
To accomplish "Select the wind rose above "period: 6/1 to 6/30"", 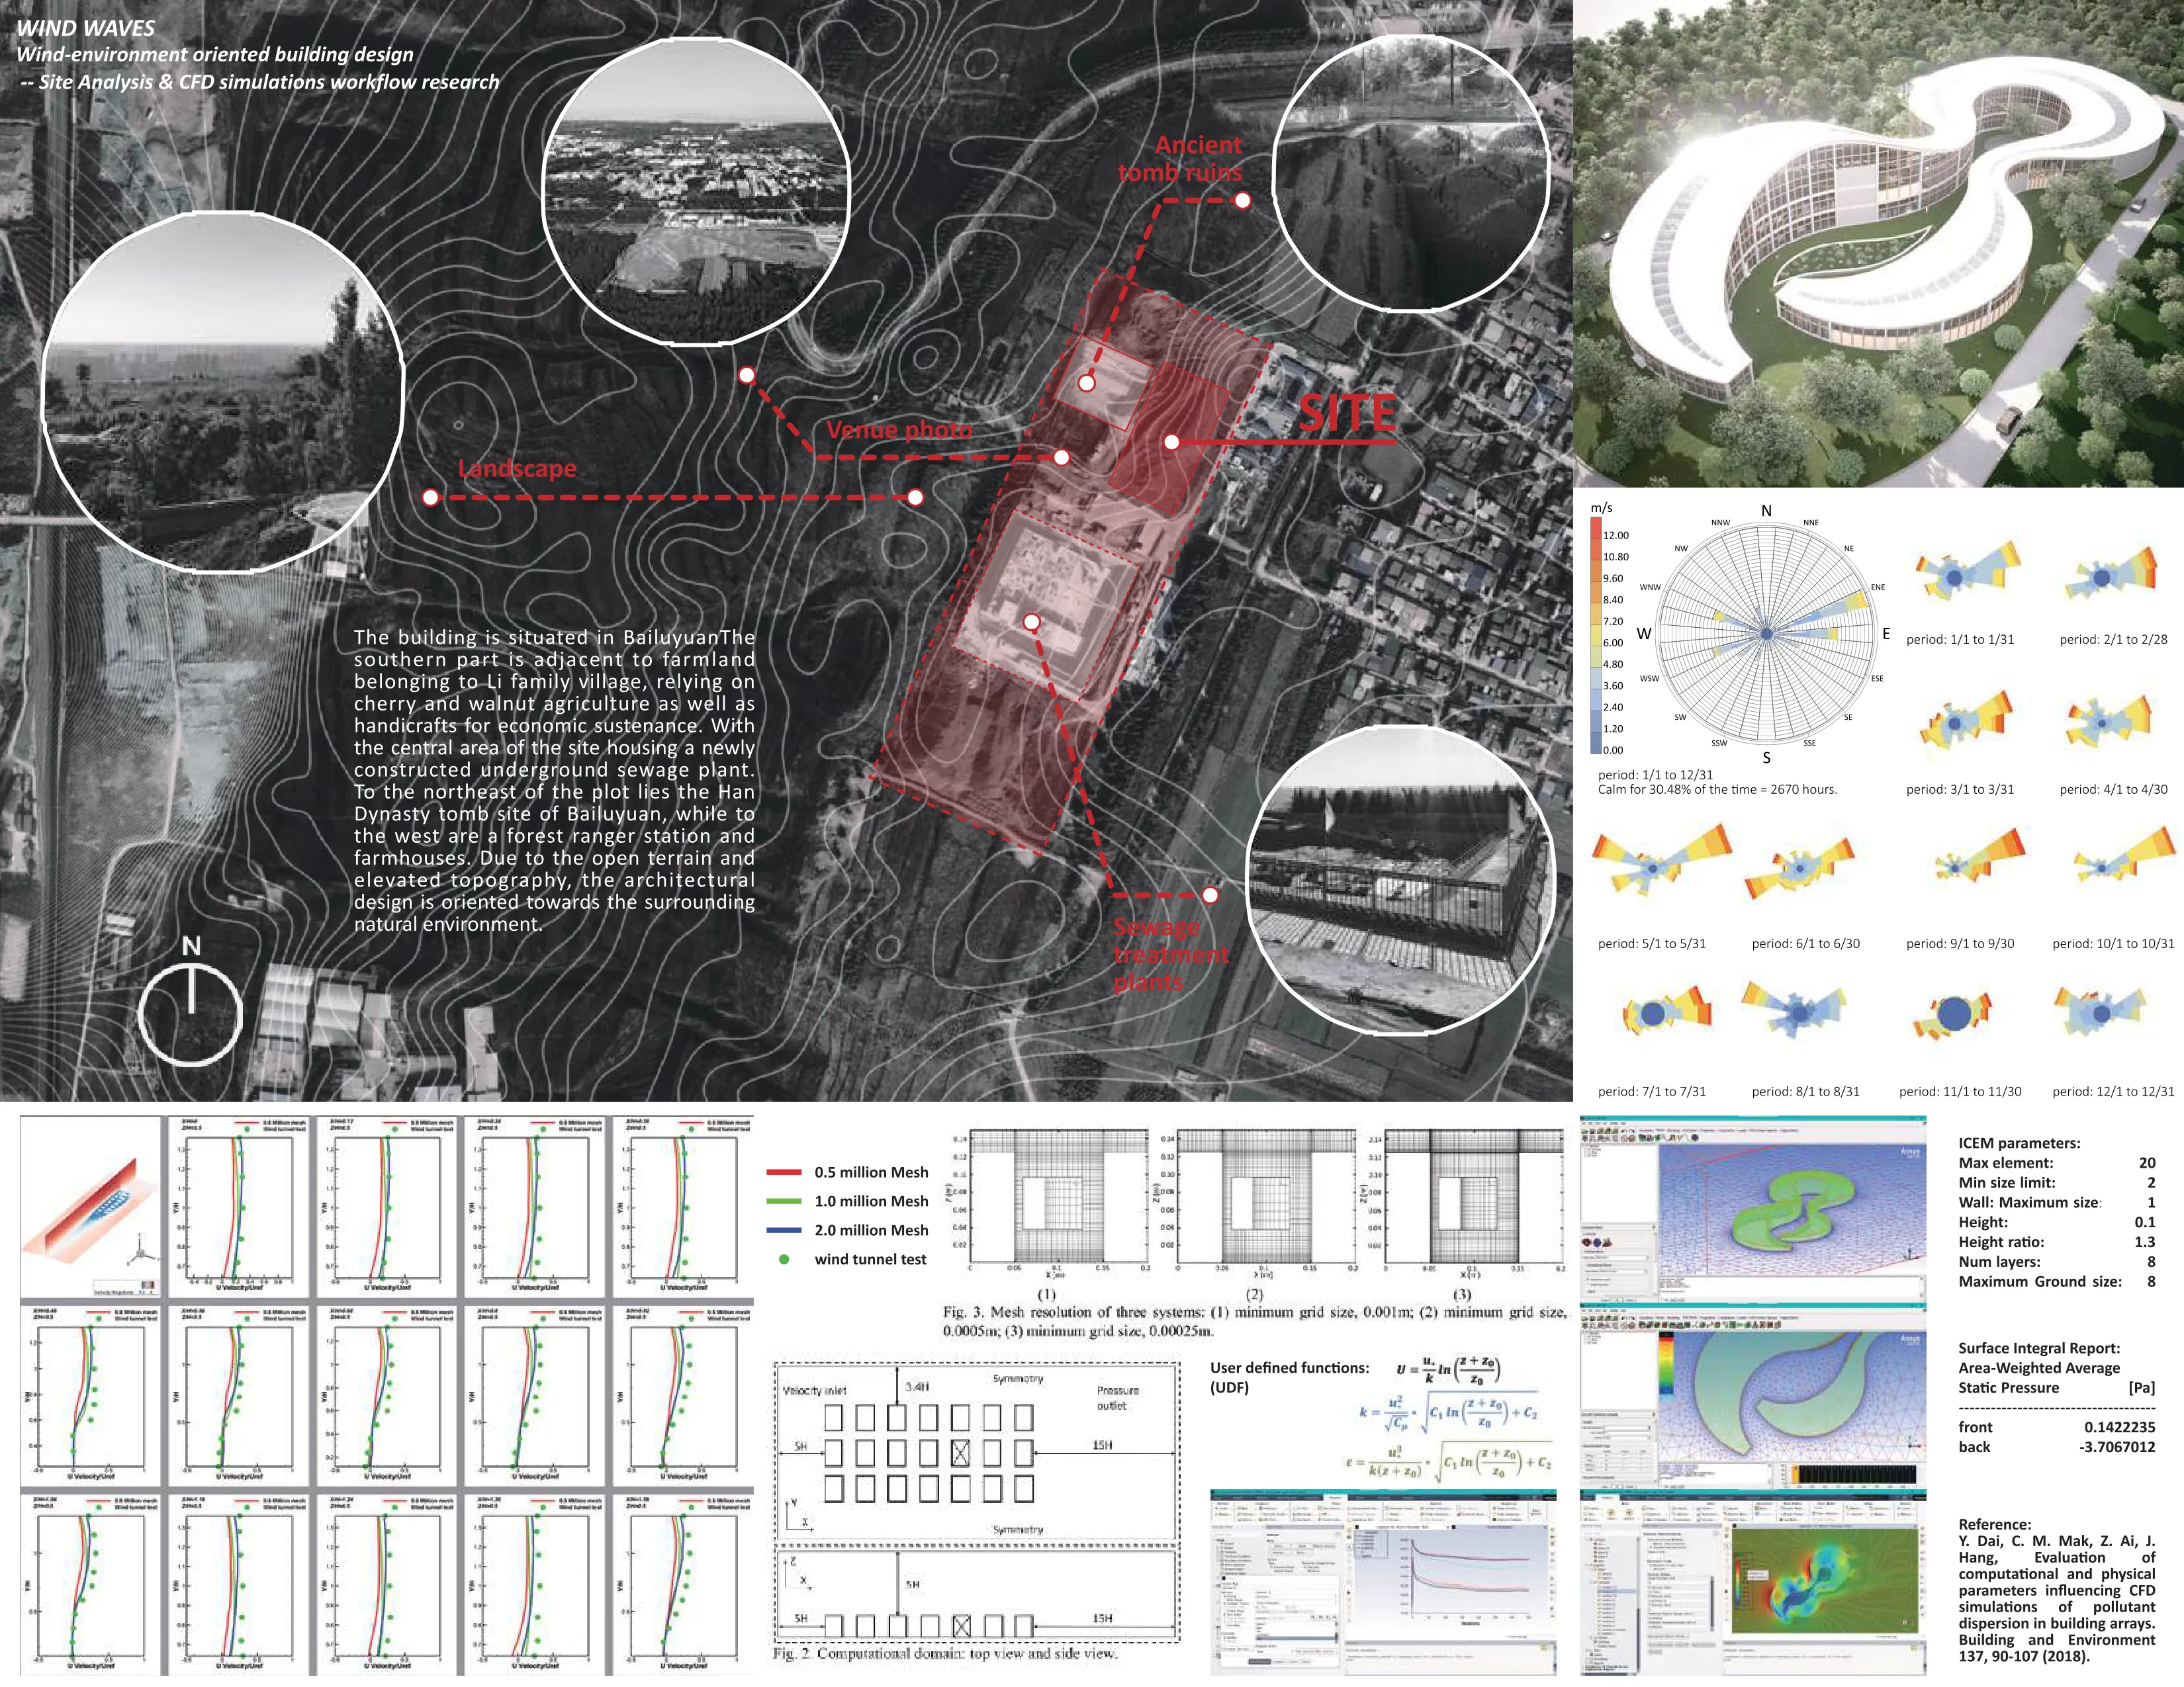I will pyautogui.click(x=1800, y=867).
